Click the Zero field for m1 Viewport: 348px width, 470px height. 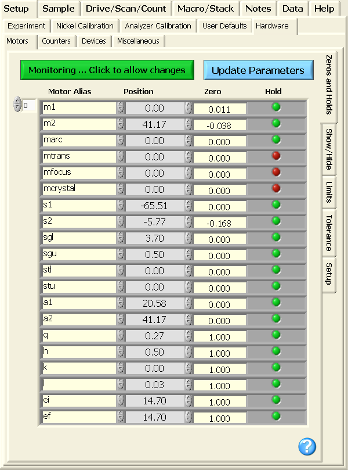point(219,109)
